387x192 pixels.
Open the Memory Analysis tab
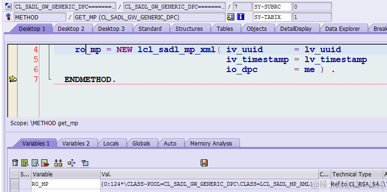pos(211,143)
